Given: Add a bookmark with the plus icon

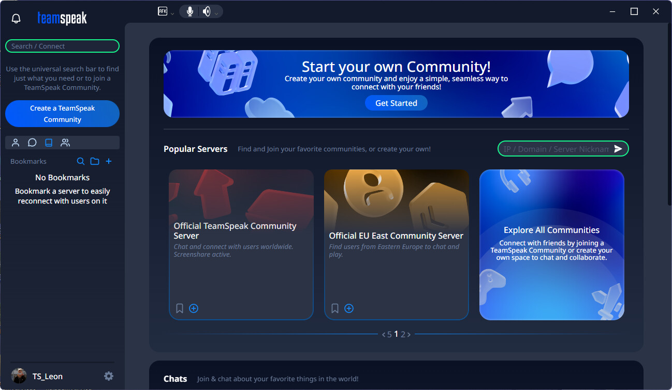Looking at the screenshot, I should coord(109,161).
